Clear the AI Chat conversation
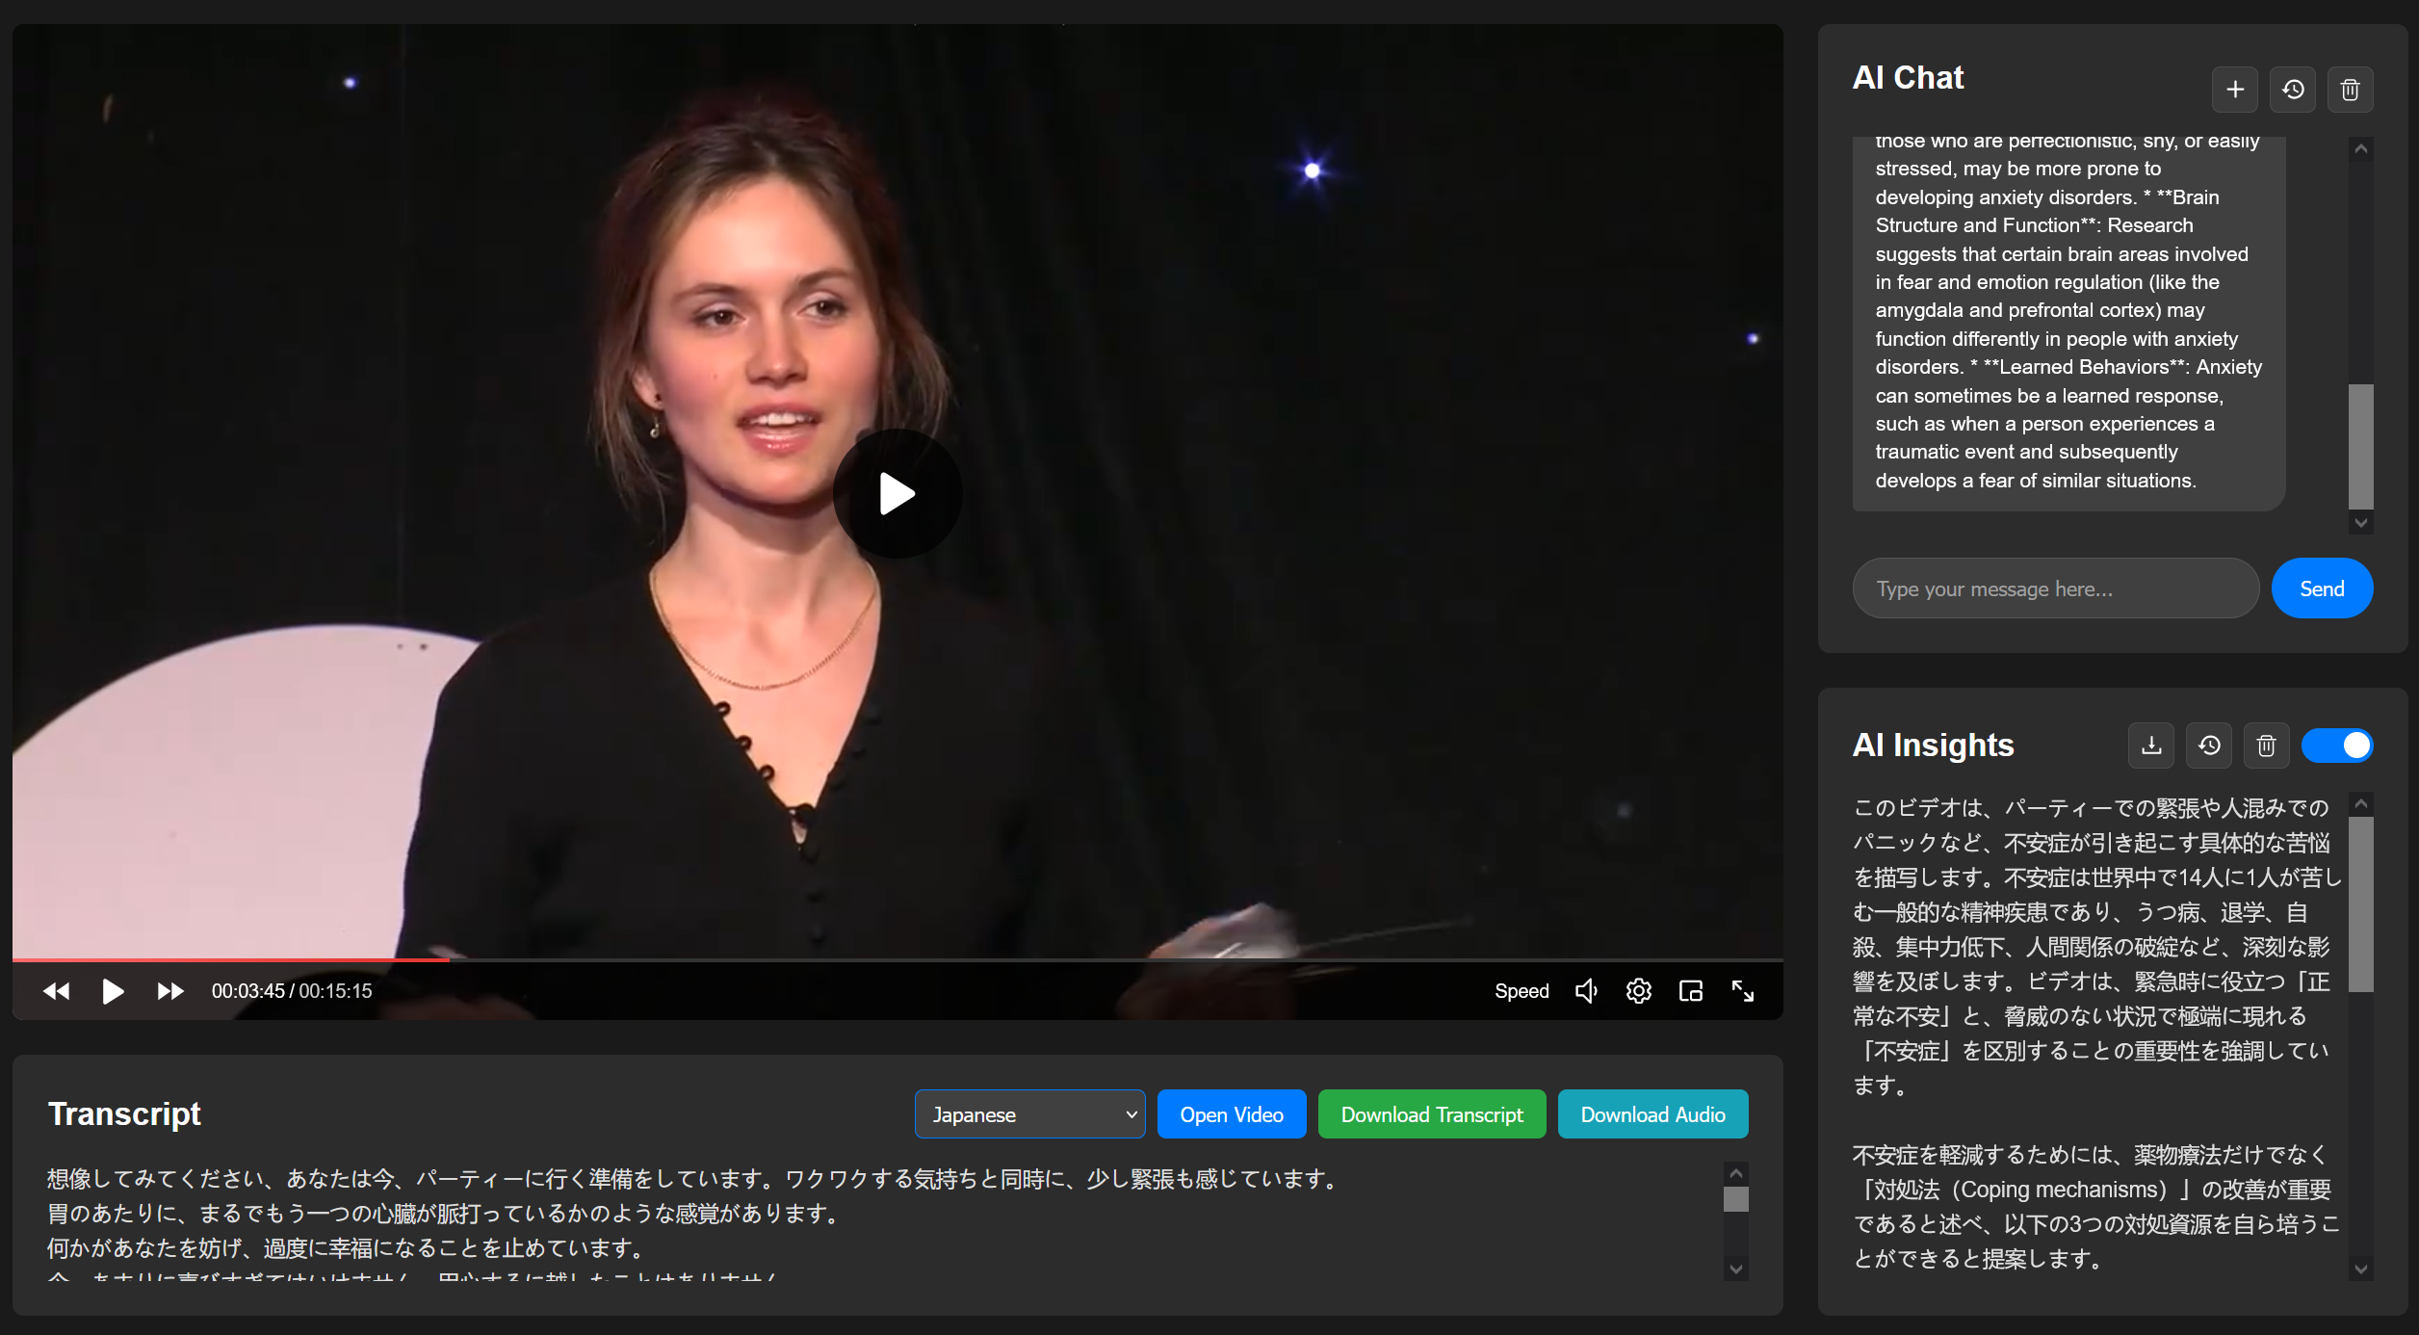This screenshot has height=1335, width=2419. pyautogui.click(x=2350, y=90)
